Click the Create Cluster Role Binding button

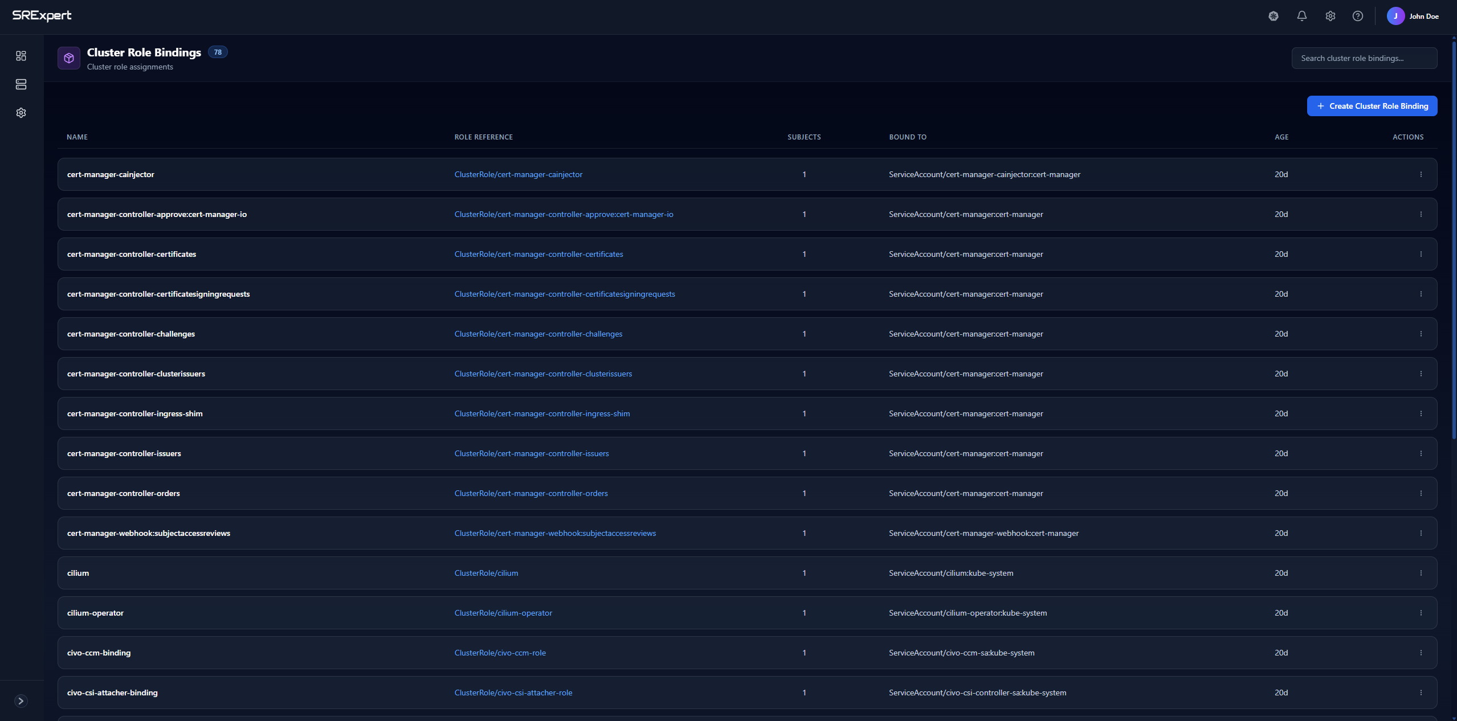click(x=1372, y=106)
